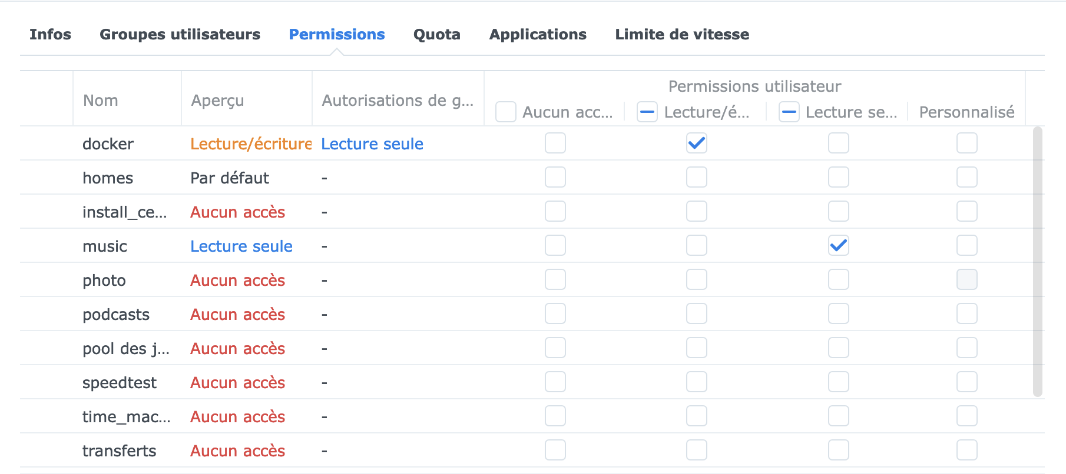Click the permissions list vertical scrollbar
Screen dimensions: 1066x474
coord(1037,262)
